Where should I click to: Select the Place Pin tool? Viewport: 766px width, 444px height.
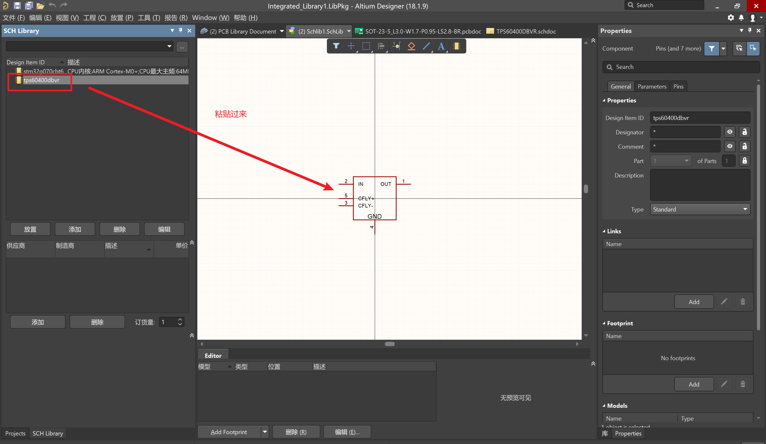(396, 46)
